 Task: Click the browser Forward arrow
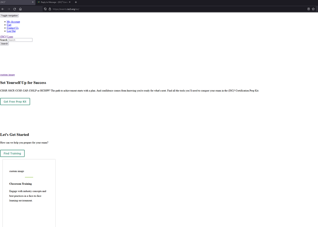(9, 9)
